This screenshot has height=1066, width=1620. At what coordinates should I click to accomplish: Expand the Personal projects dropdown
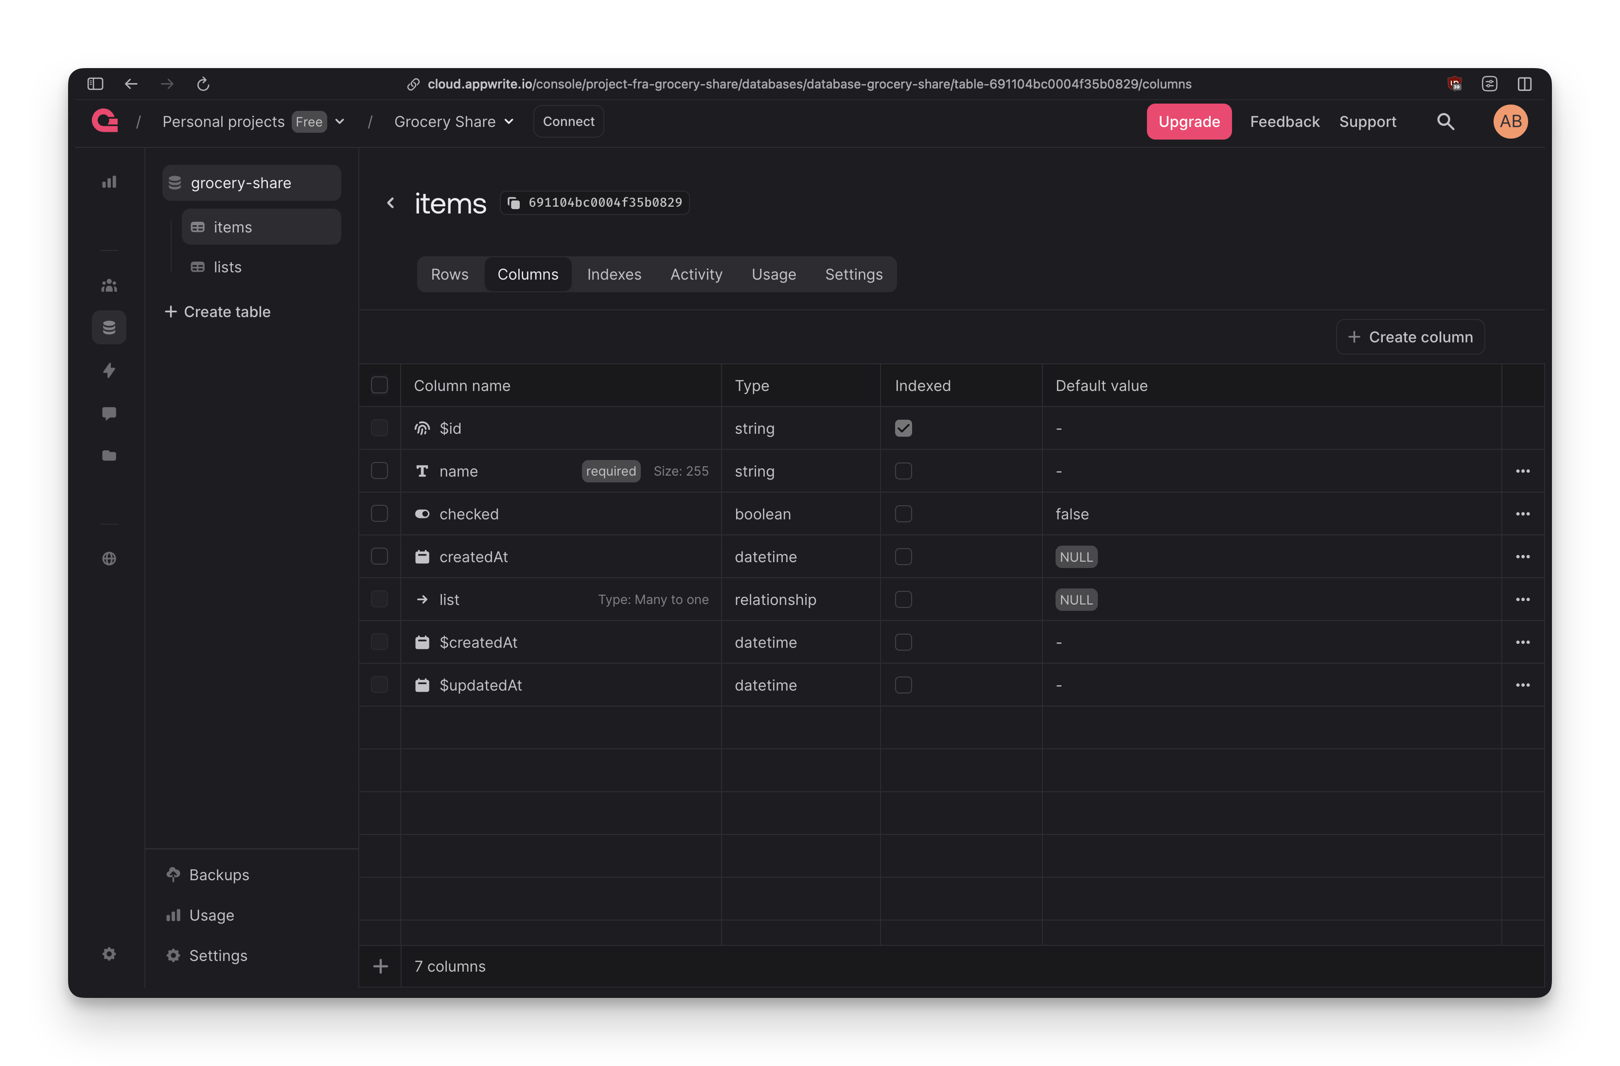(x=340, y=121)
